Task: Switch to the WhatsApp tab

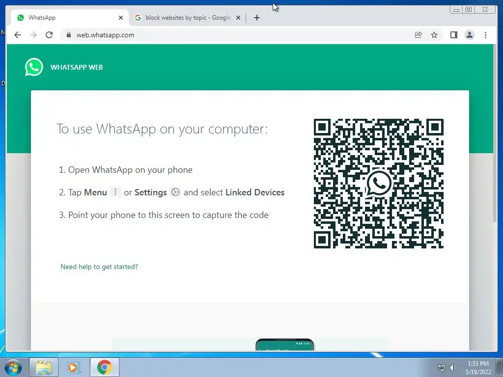Action: click(70, 18)
